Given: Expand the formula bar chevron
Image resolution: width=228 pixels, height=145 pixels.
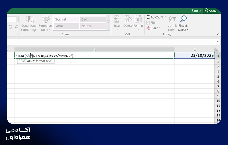Looking at the screenshot, I should point(218,42).
